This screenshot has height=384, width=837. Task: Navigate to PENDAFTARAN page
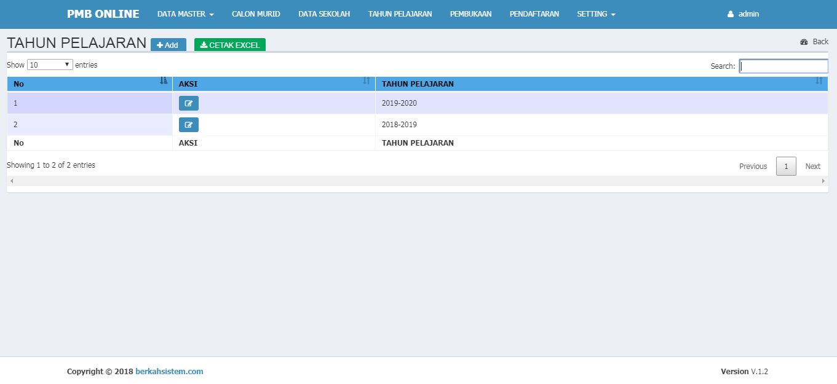tap(534, 14)
